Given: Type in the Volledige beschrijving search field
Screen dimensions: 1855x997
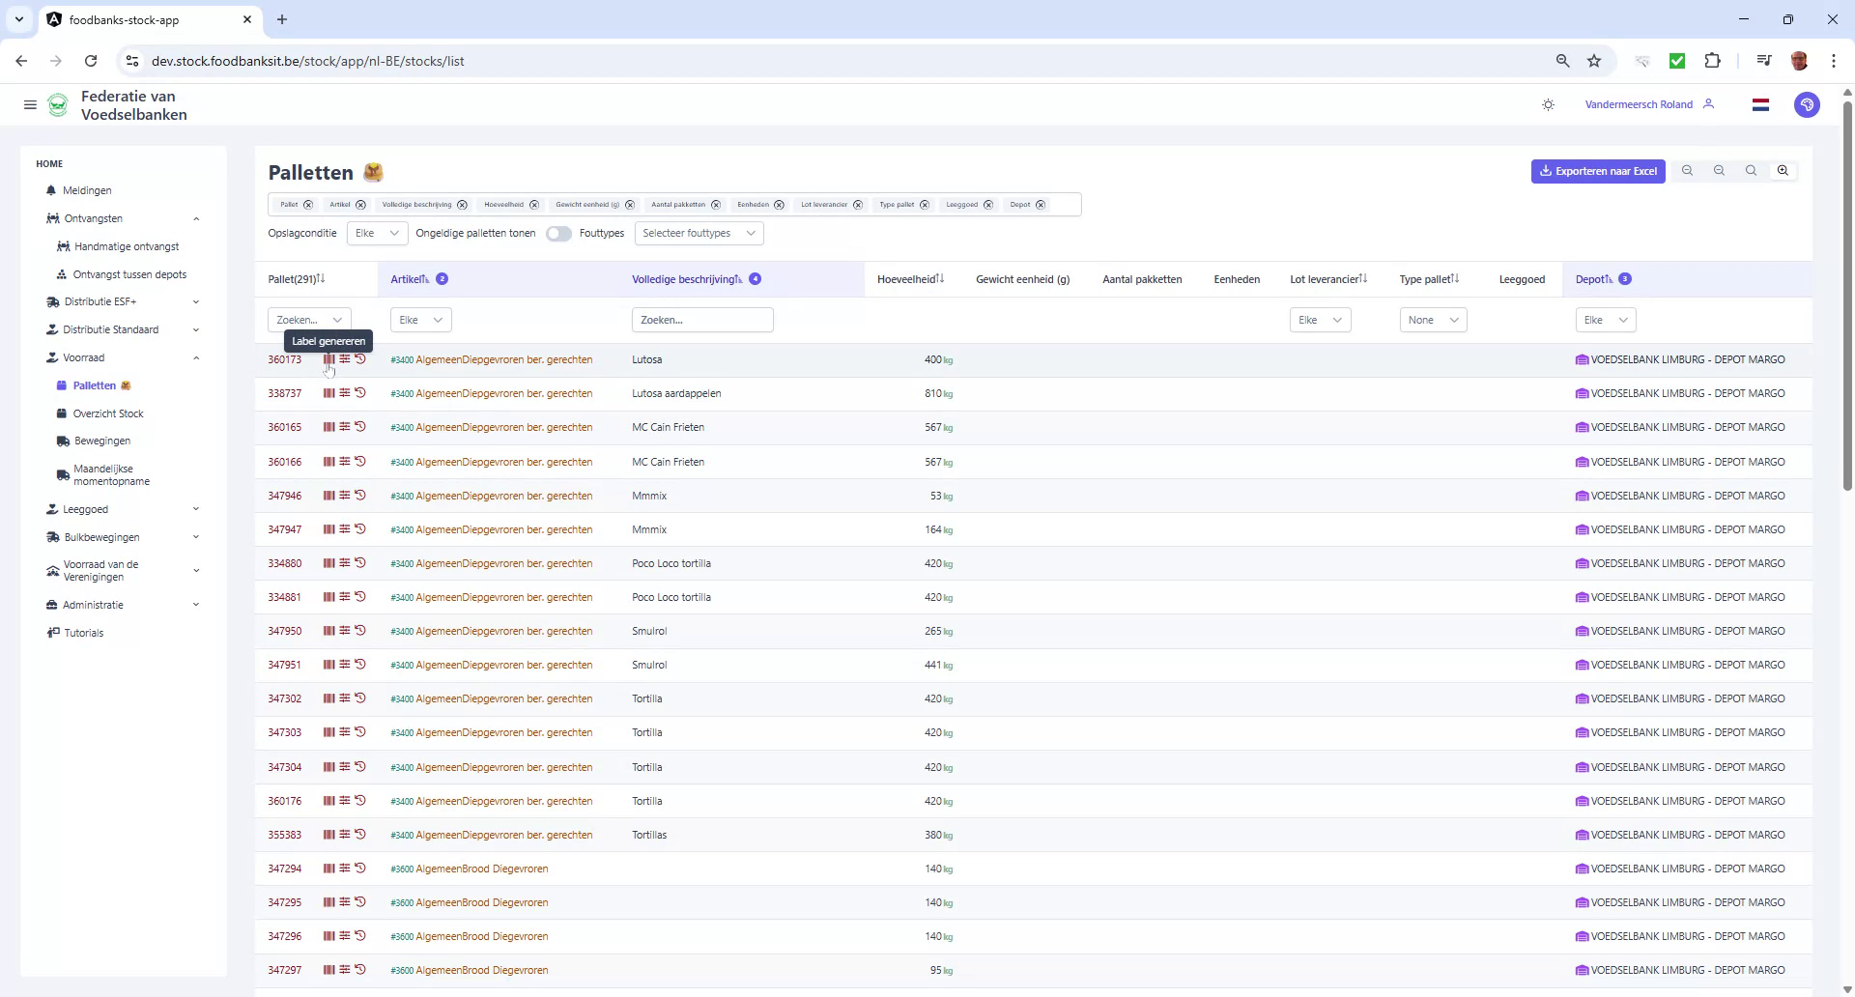Looking at the screenshot, I should click(702, 319).
